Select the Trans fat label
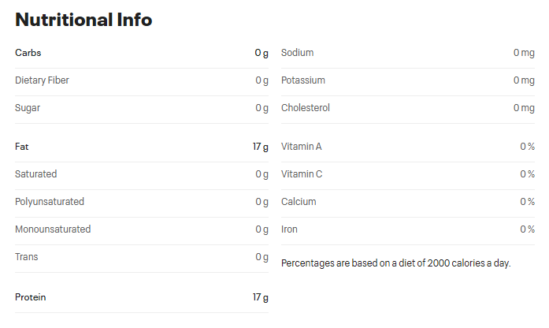Image resolution: width=549 pixels, height=328 pixels. pyautogui.click(x=27, y=257)
